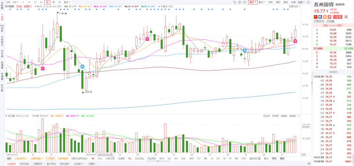
Task: Click the +自选 add to watchlist button
Action: point(338,17)
